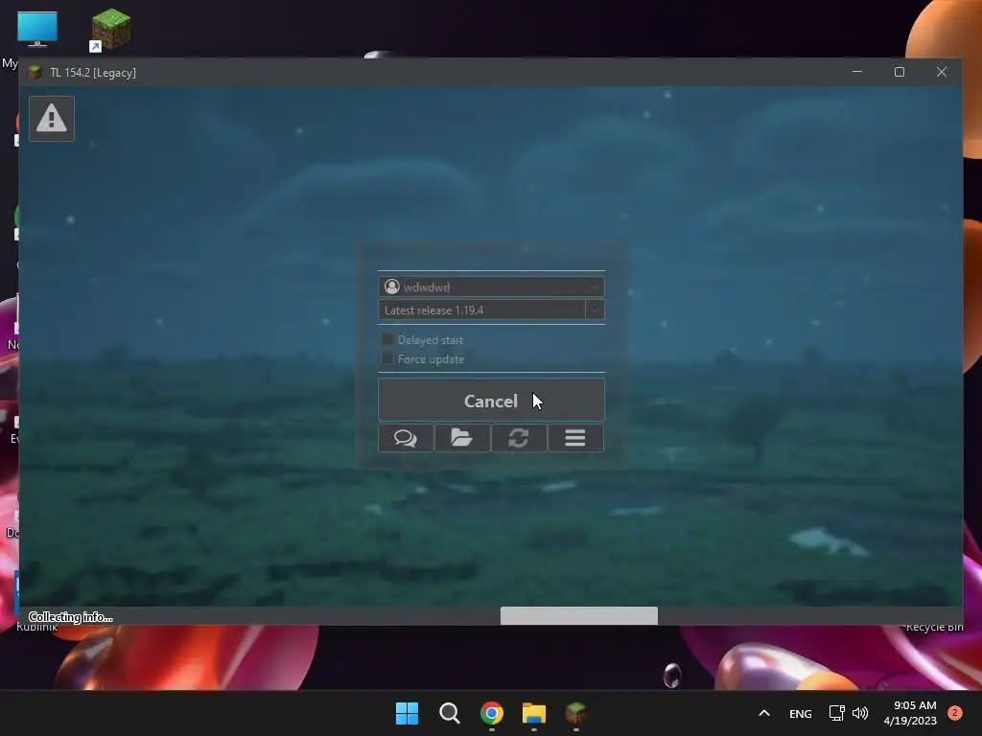Open the volume speaker tray icon
The image size is (982, 736).
860,713
